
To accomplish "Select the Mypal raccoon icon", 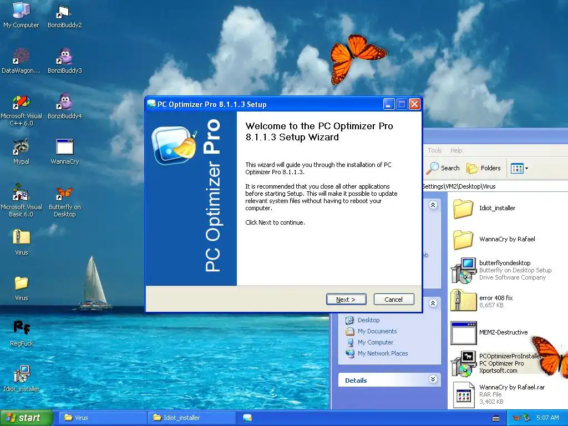I will tap(21, 151).
